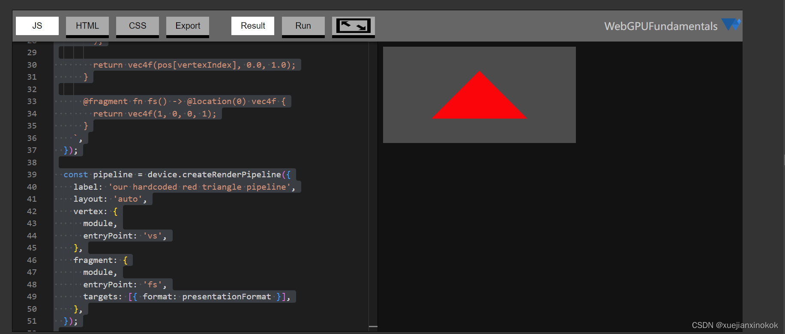This screenshot has height=334, width=785.
Task: Click the 'const' keyword on line 39
Action: pyautogui.click(x=76, y=175)
